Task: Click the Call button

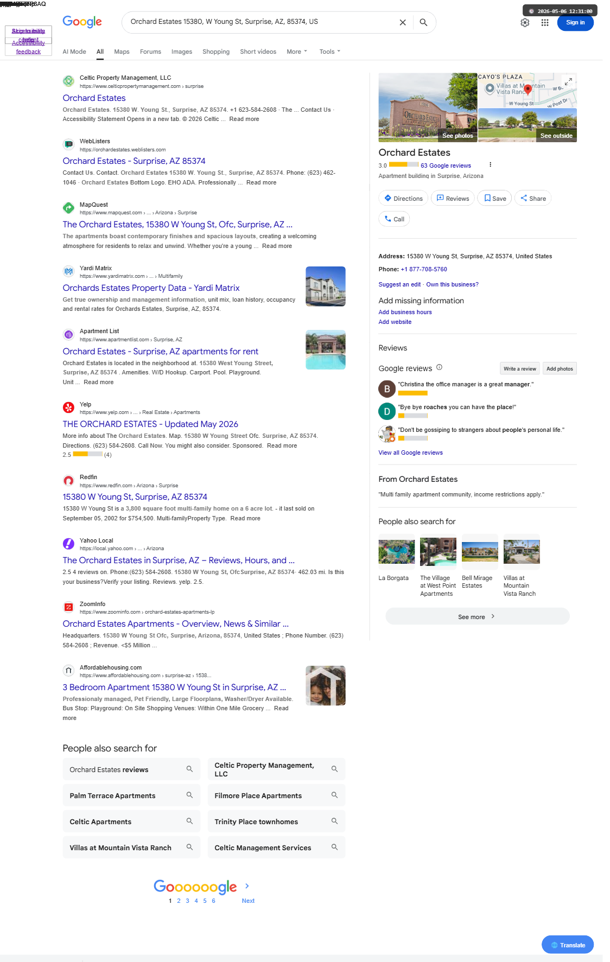Action: click(394, 219)
